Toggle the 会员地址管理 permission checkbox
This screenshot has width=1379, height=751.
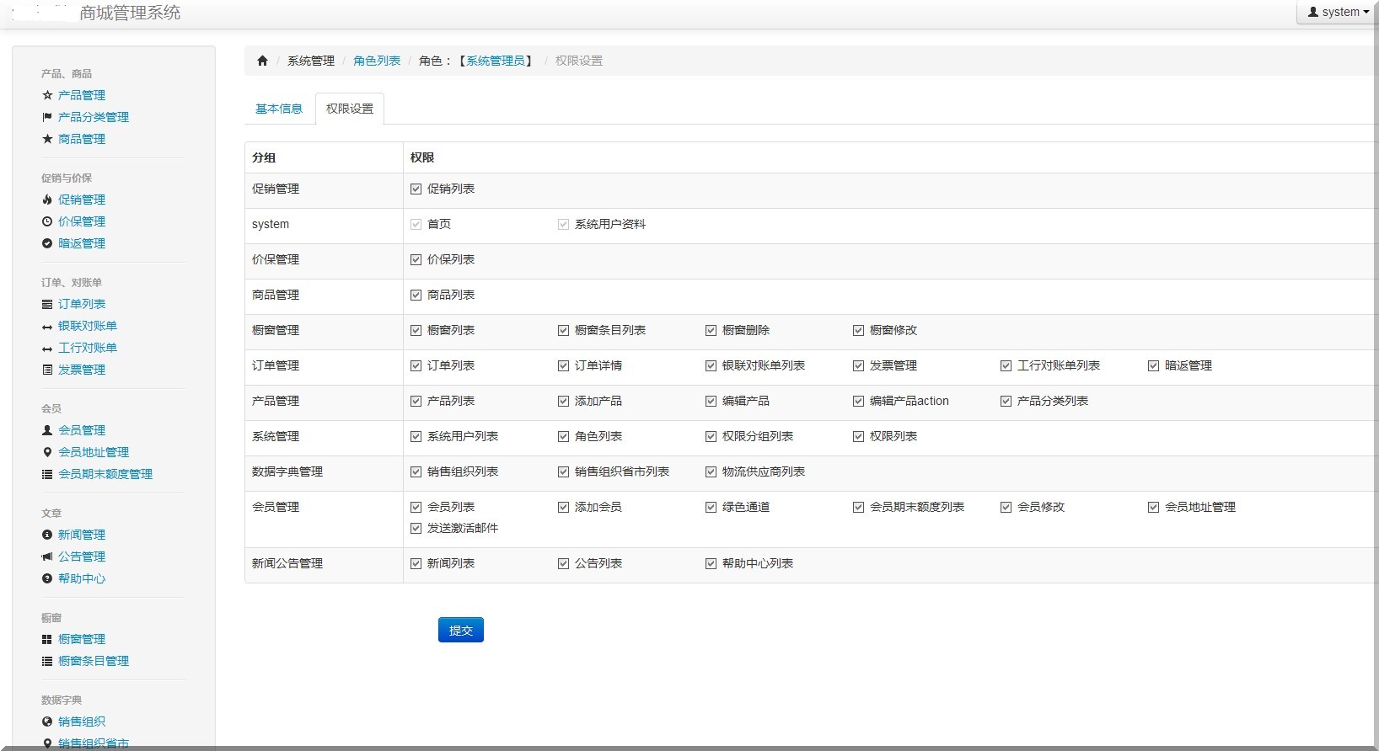(1153, 508)
